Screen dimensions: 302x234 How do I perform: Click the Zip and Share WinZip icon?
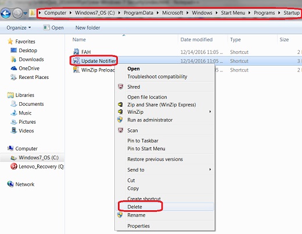point(120,105)
